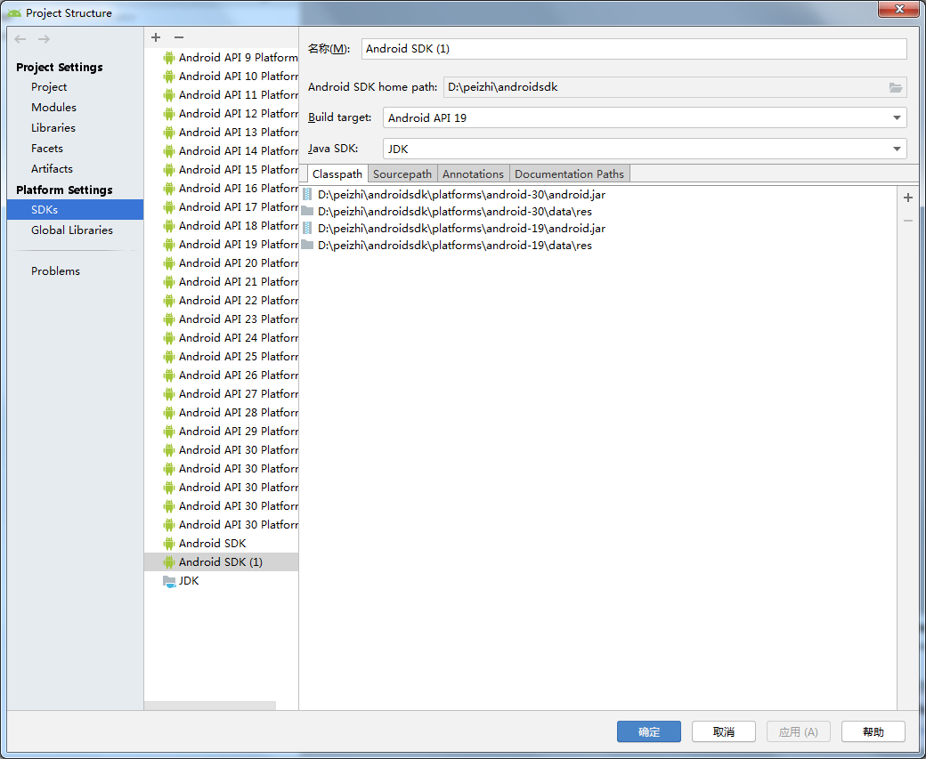Go forward with the right arrow icon

[44, 39]
